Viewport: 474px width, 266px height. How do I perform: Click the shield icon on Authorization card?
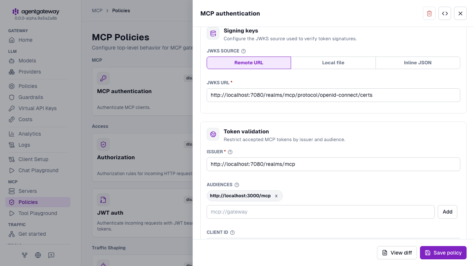pos(103,144)
